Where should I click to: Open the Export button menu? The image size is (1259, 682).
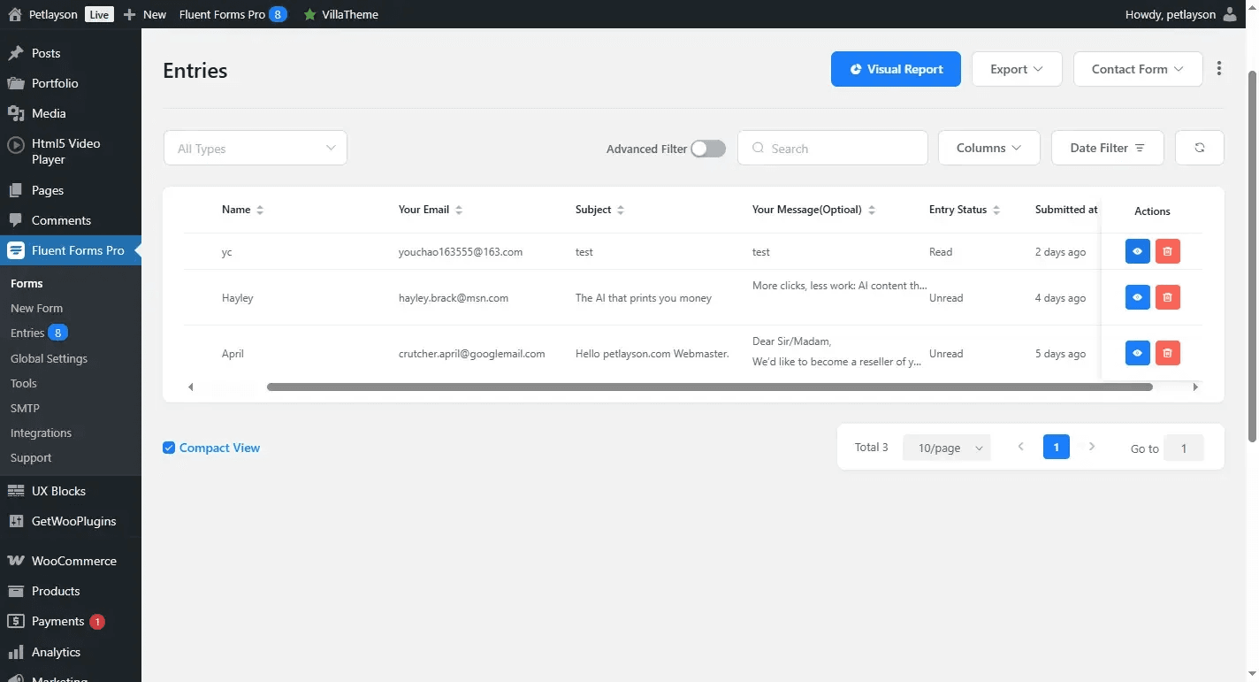(1017, 69)
